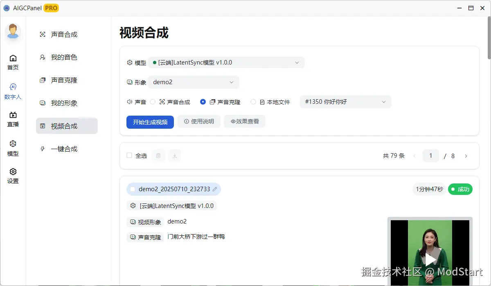Click the total pages number 8

(x=453, y=156)
